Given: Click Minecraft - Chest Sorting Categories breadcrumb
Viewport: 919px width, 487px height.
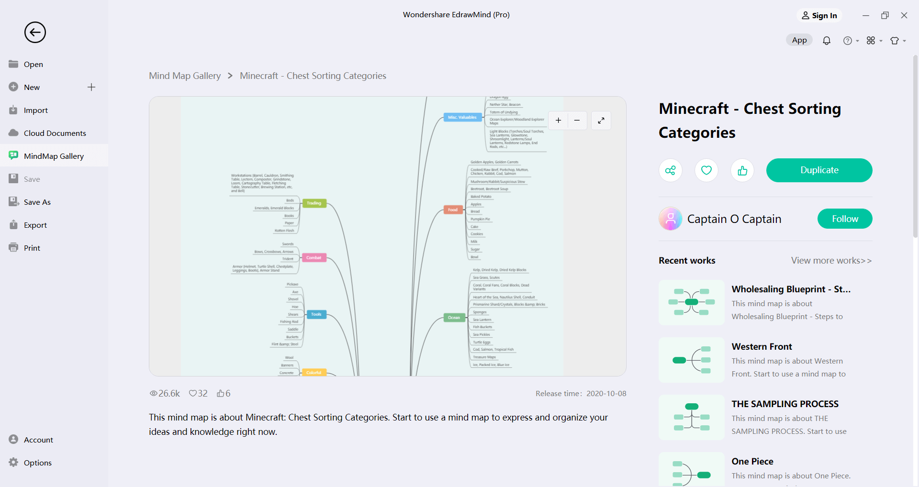Looking at the screenshot, I should [x=313, y=76].
